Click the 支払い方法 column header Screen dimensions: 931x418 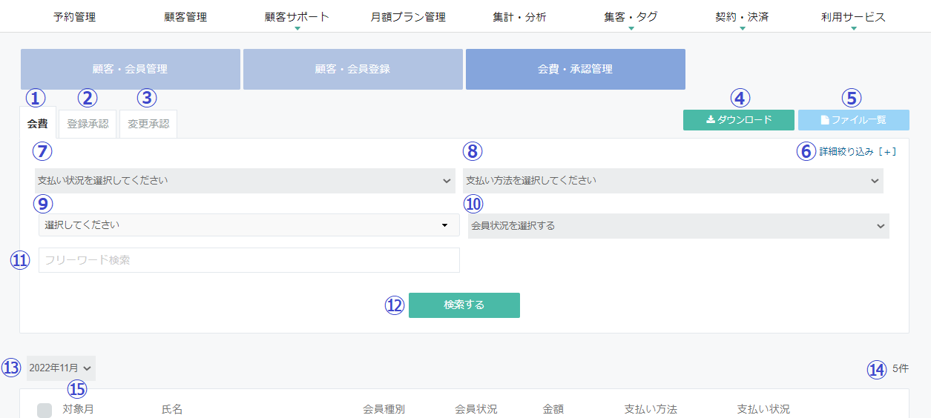click(x=651, y=409)
